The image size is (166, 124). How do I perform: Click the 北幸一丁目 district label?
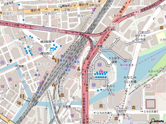click(x=26, y=44)
